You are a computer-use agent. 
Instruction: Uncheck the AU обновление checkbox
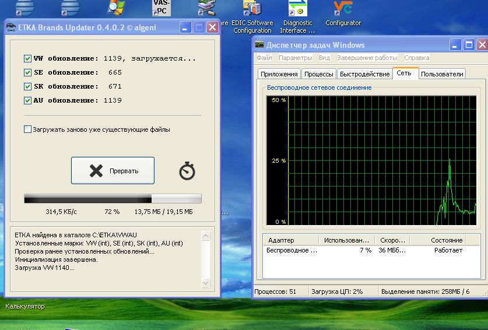click(27, 100)
